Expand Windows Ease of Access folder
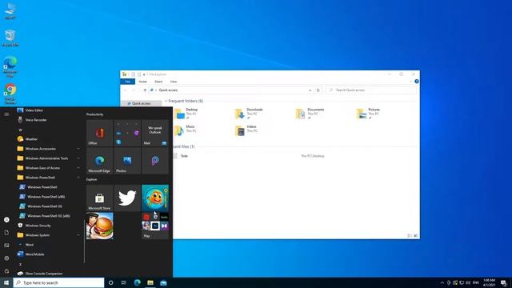The image size is (512, 288). pos(49,168)
